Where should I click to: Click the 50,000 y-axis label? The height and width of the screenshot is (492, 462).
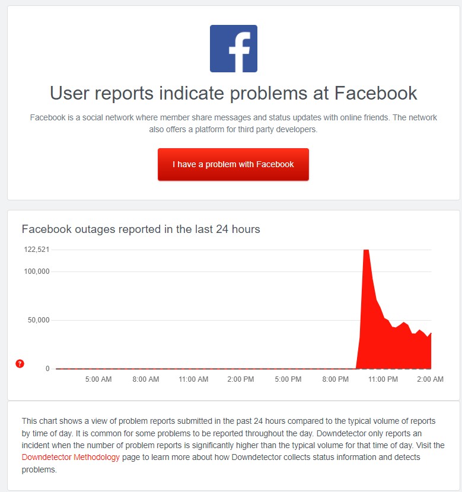[x=39, y=320]
